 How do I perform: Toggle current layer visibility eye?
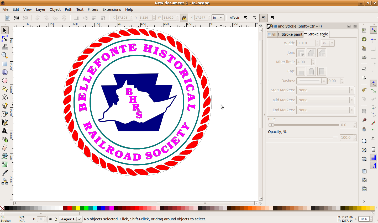pyautogui.click(x=51, y=219)
